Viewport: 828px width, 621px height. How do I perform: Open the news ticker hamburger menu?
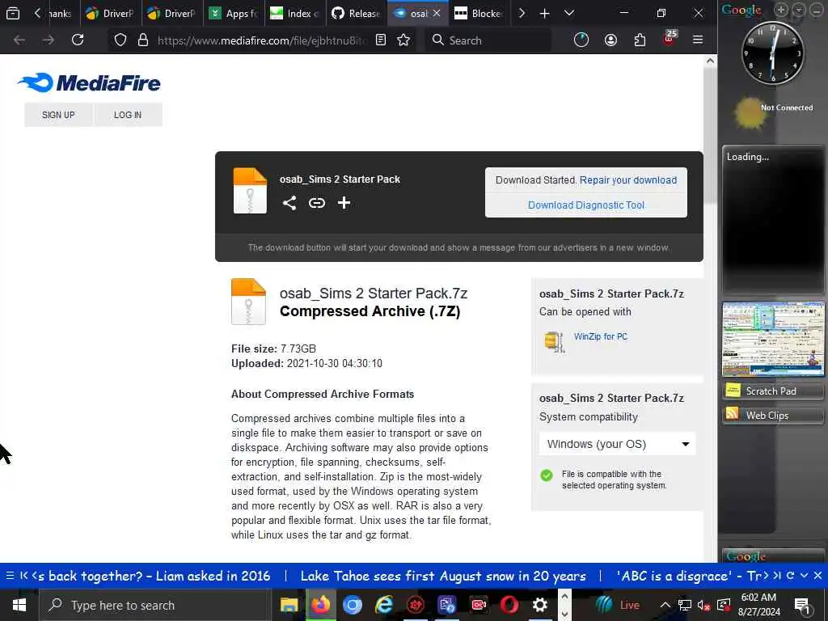click(x=10, y=576)
